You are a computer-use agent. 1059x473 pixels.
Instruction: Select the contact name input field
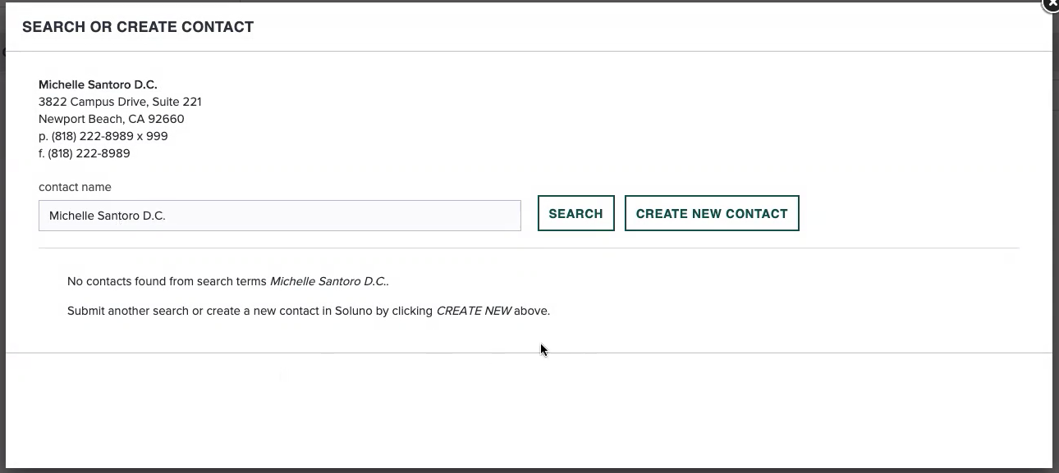(x=279, y=216)
